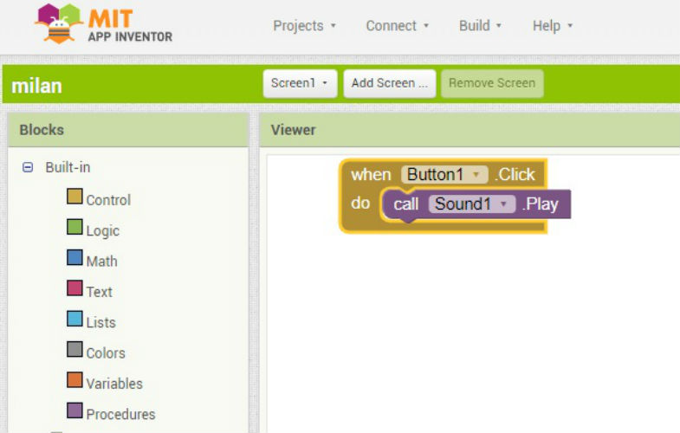Screen dimensions: 680x433
Task: Open the Build menu
Action: tap(480, 26)
